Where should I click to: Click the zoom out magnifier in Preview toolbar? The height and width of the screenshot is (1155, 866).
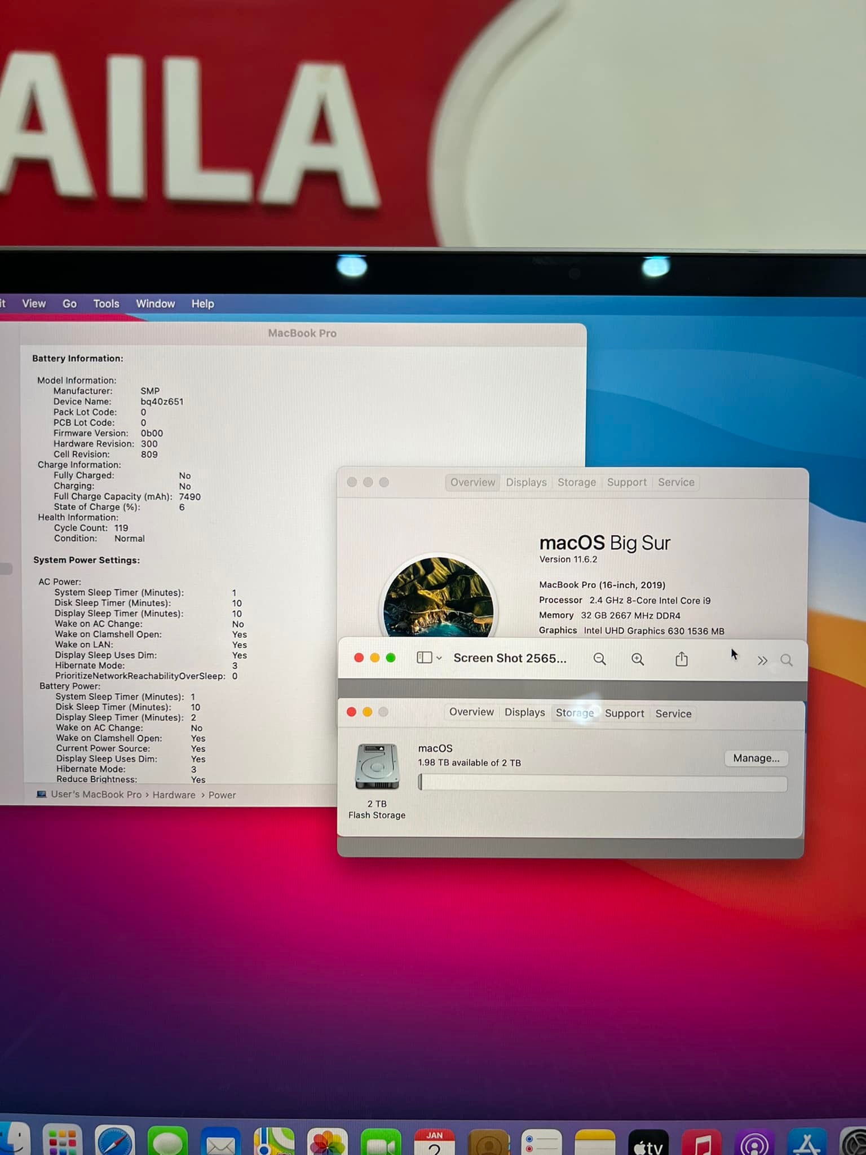click(599, 659)
